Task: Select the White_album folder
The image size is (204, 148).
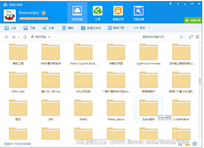Action: pos(116,110)
